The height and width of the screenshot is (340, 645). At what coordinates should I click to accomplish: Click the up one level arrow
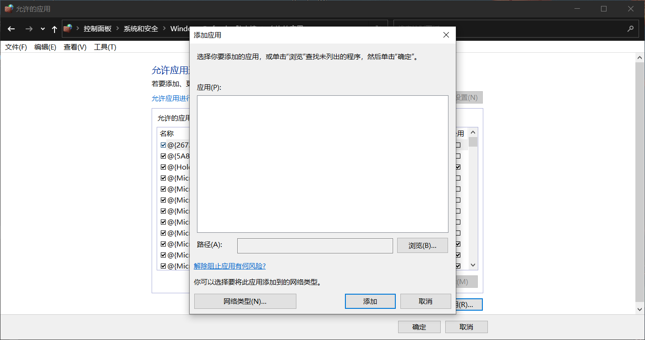(54, 29)
